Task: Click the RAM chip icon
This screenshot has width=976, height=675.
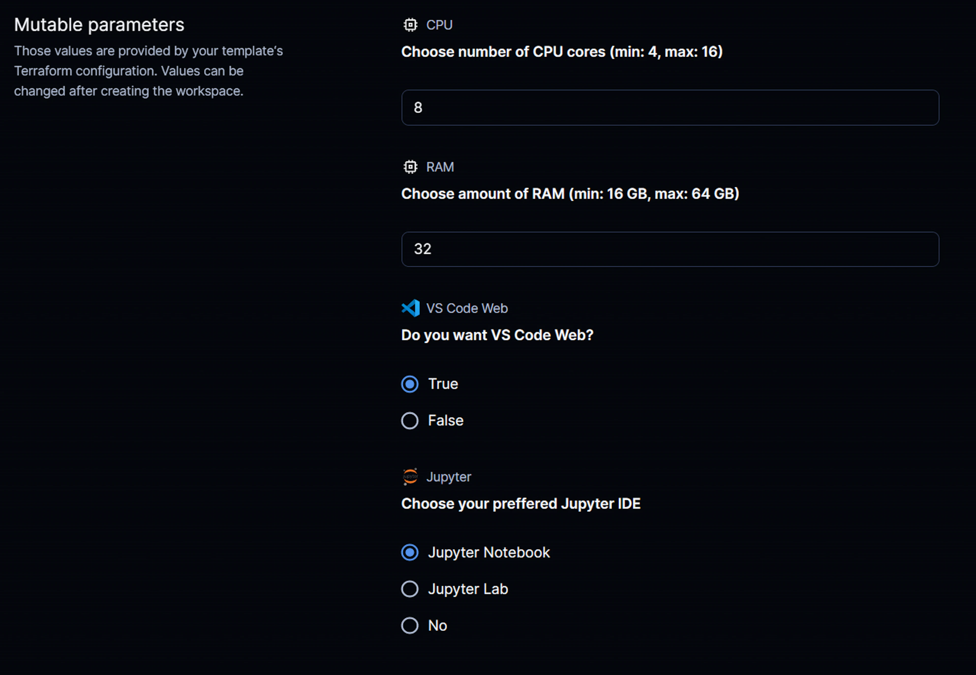Action: (410, 167)
